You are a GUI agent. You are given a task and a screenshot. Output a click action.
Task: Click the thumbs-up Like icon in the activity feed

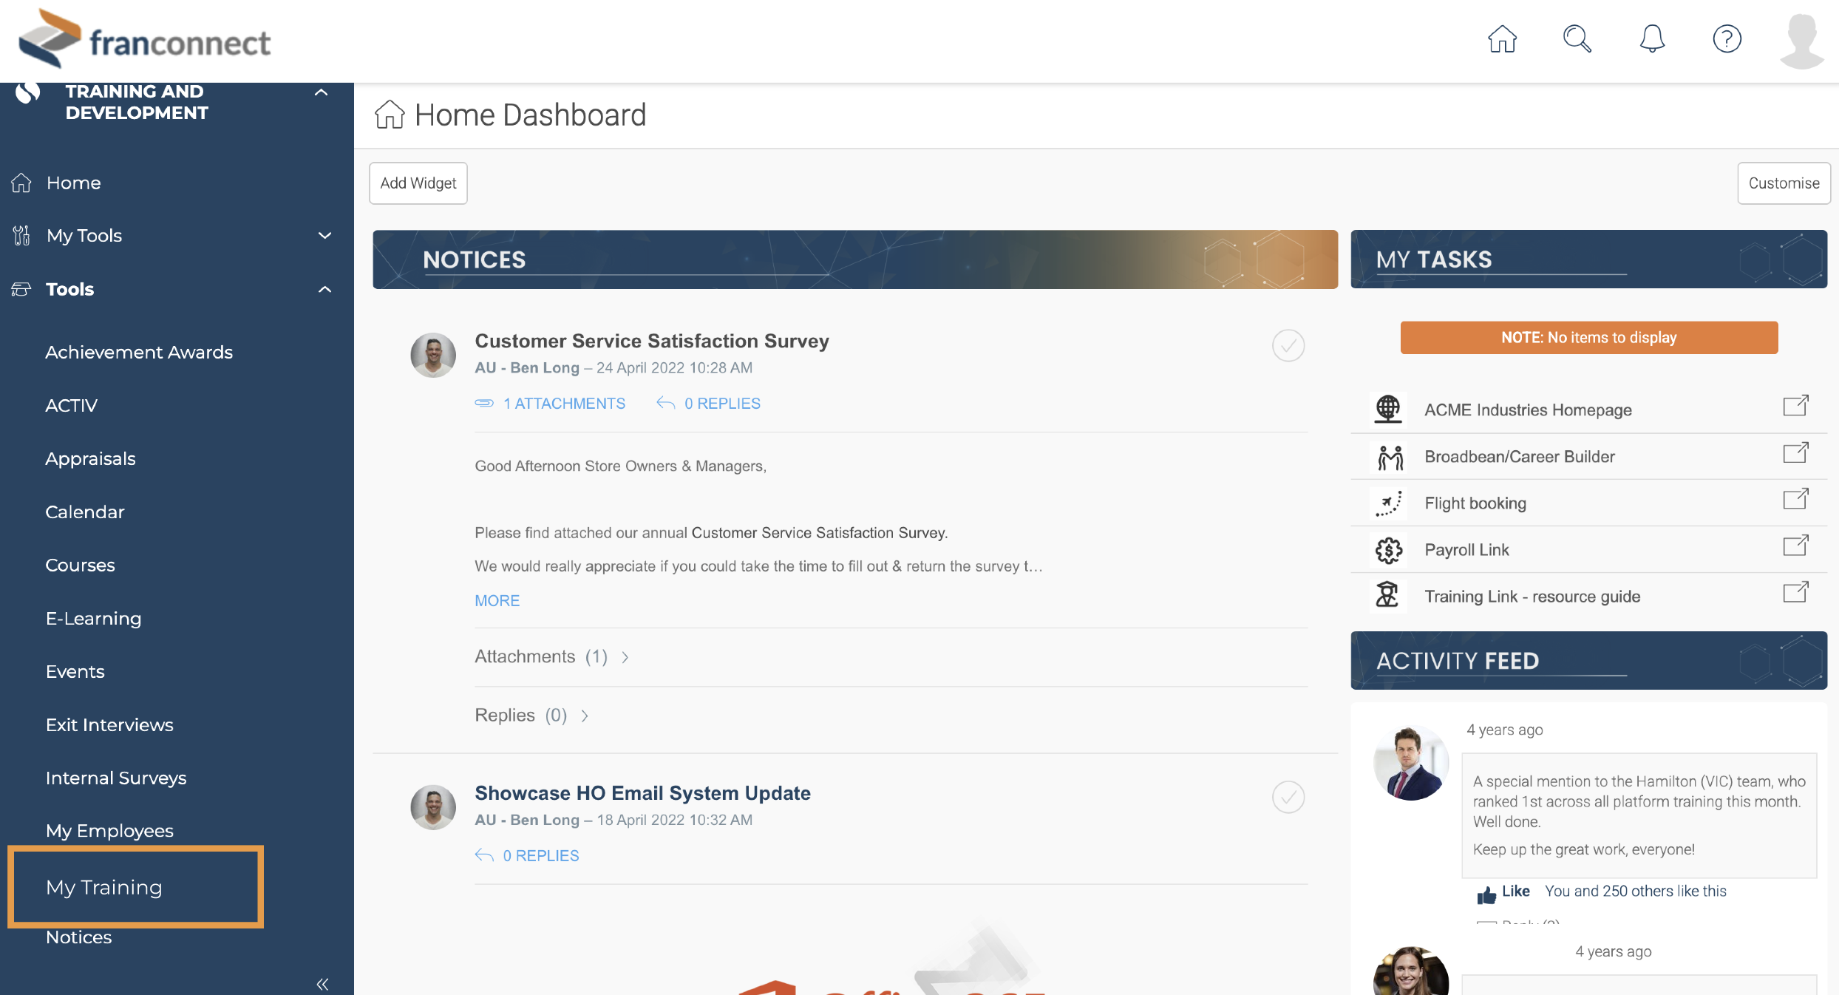point(1486,894)
